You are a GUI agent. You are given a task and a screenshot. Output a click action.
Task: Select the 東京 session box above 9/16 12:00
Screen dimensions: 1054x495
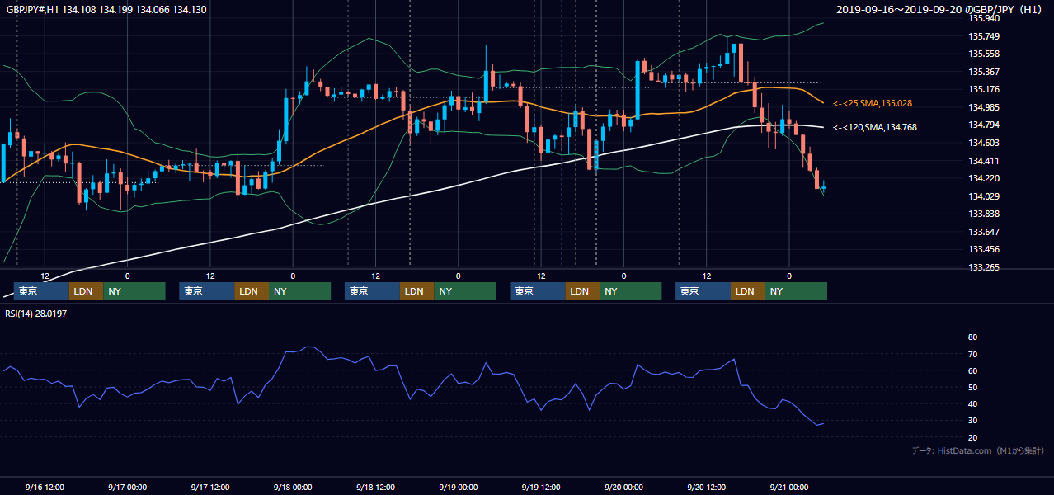coord(41,291)
